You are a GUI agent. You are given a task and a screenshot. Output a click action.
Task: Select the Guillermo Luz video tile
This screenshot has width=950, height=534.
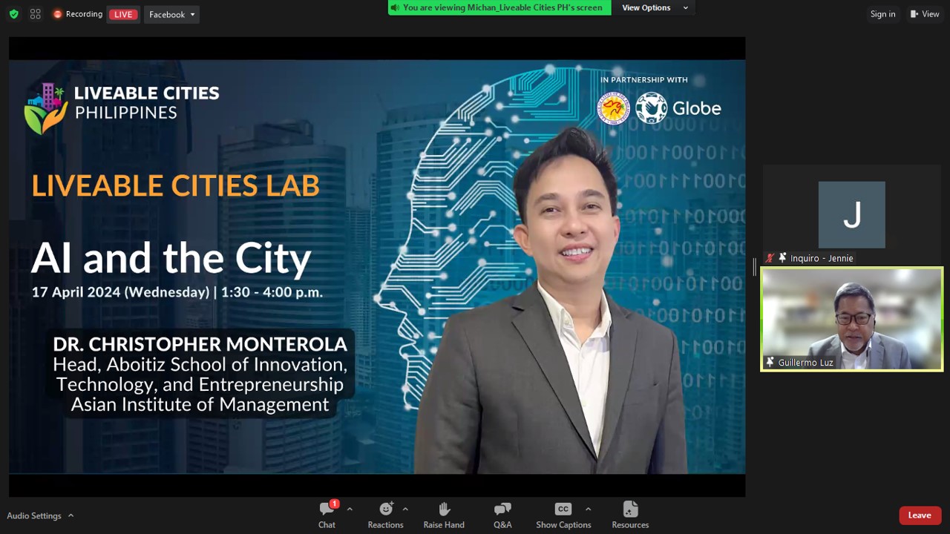tap(851, 319)
